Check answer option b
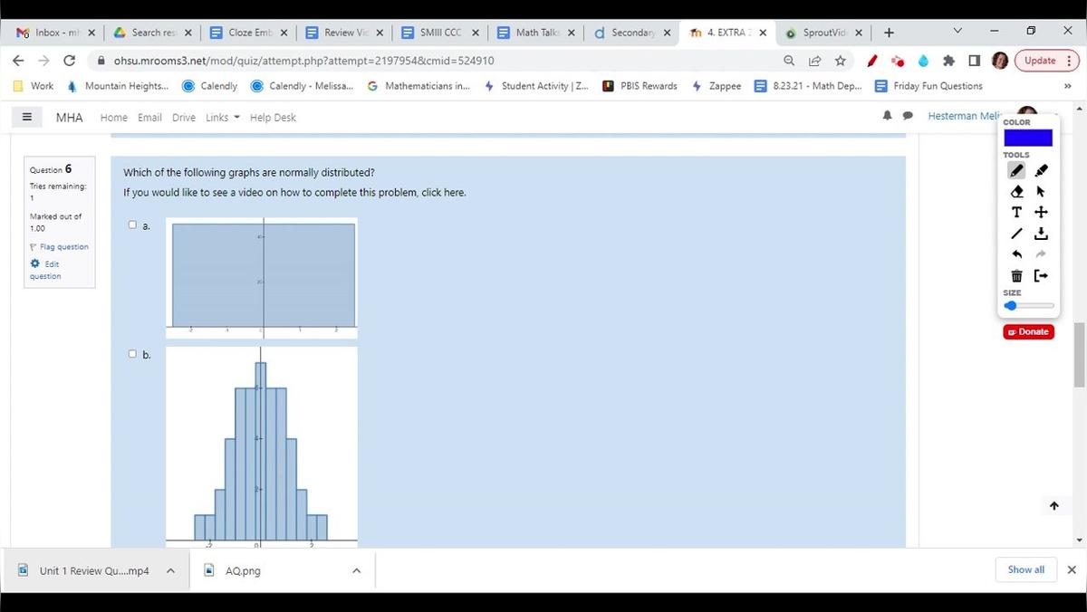Viewport: 1087px width, 612px height. (132, 354)
